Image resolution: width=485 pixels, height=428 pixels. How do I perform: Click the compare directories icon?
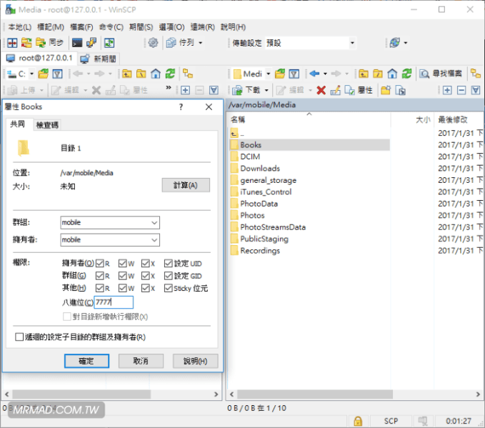[x=12, y=43]
